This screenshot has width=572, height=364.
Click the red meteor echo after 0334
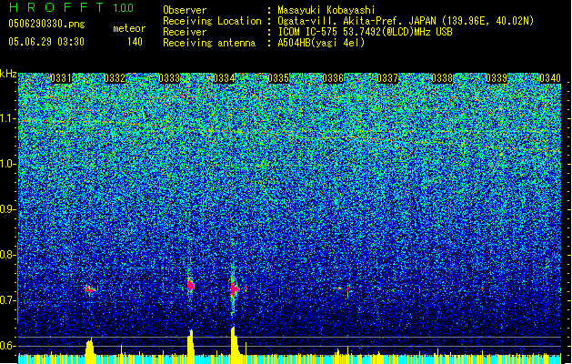(235, 288)
